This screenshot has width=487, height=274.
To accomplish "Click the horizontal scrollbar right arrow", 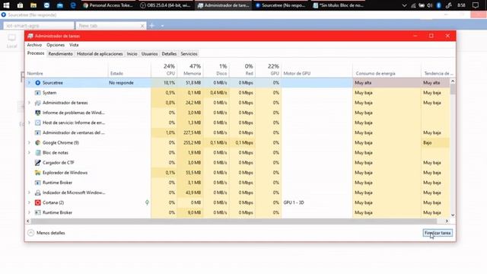I will (447, 221).
